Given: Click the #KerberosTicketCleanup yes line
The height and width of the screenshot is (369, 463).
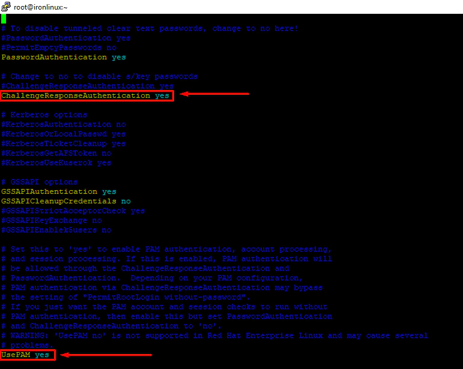Looking at the screenshot, I should [x=64, y=143].
